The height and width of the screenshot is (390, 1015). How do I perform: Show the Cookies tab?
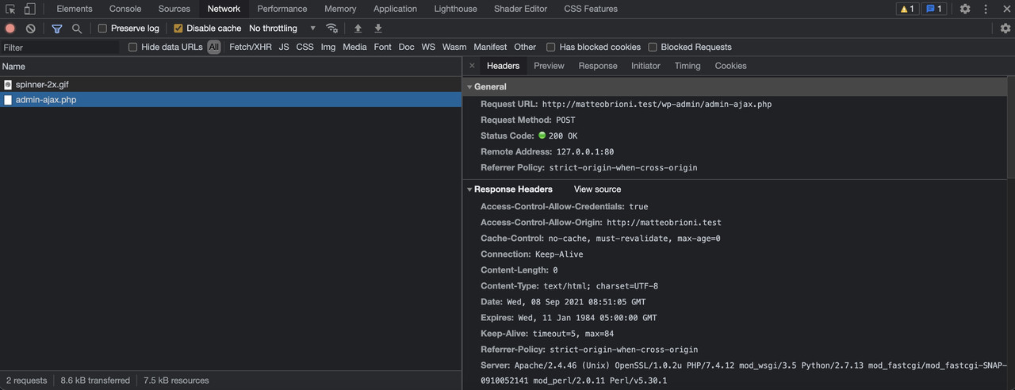730,66
